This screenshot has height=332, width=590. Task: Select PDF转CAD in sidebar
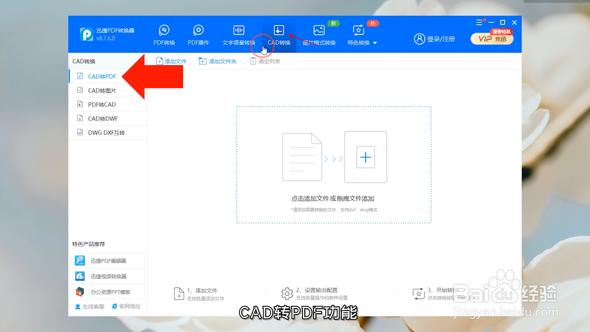108,105
